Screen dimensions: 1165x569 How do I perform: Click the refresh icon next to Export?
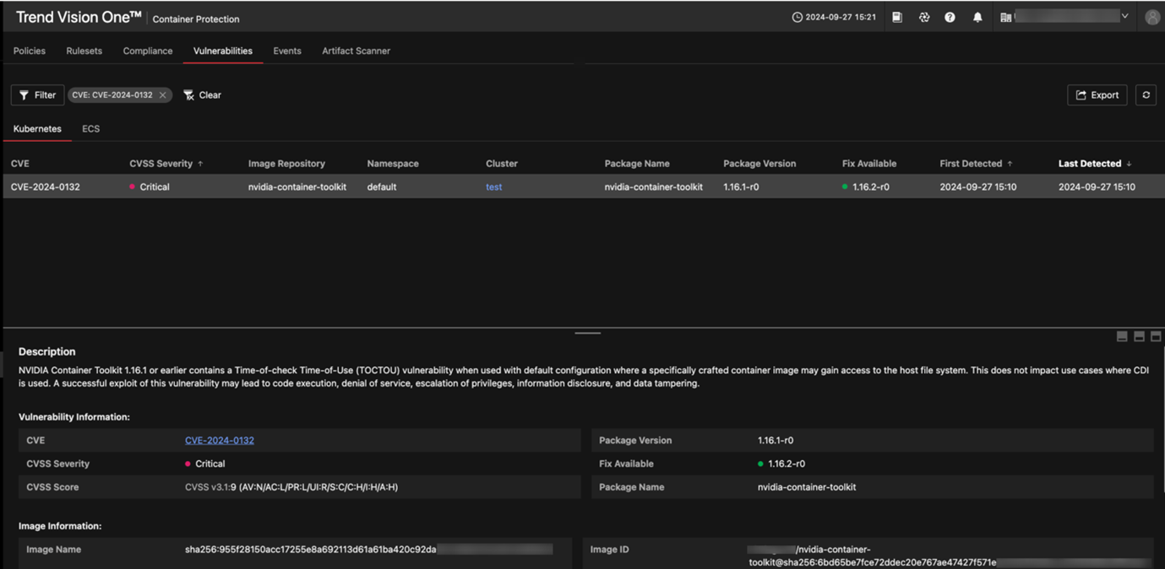(x=1146, y=95)
